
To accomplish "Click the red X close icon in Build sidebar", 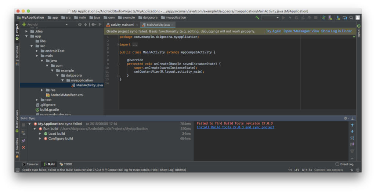I will [x=23, y=148].
